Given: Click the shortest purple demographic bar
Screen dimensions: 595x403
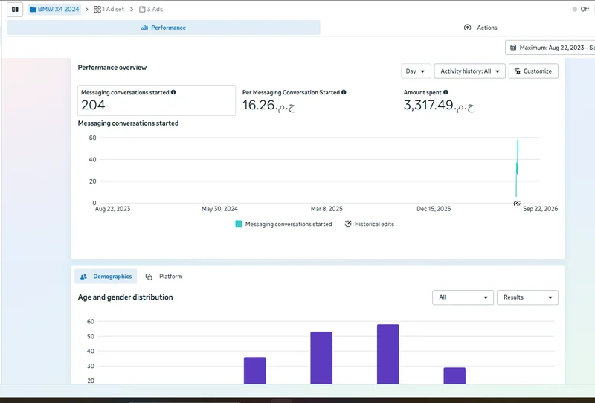Looking at the screenshot, I should click(454, 375).
